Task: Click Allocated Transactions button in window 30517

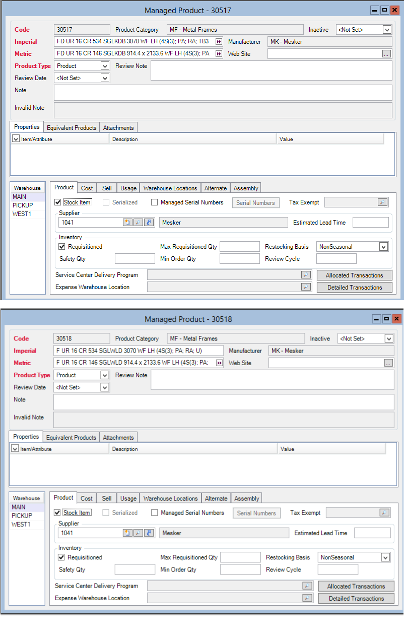Action: 354,275
